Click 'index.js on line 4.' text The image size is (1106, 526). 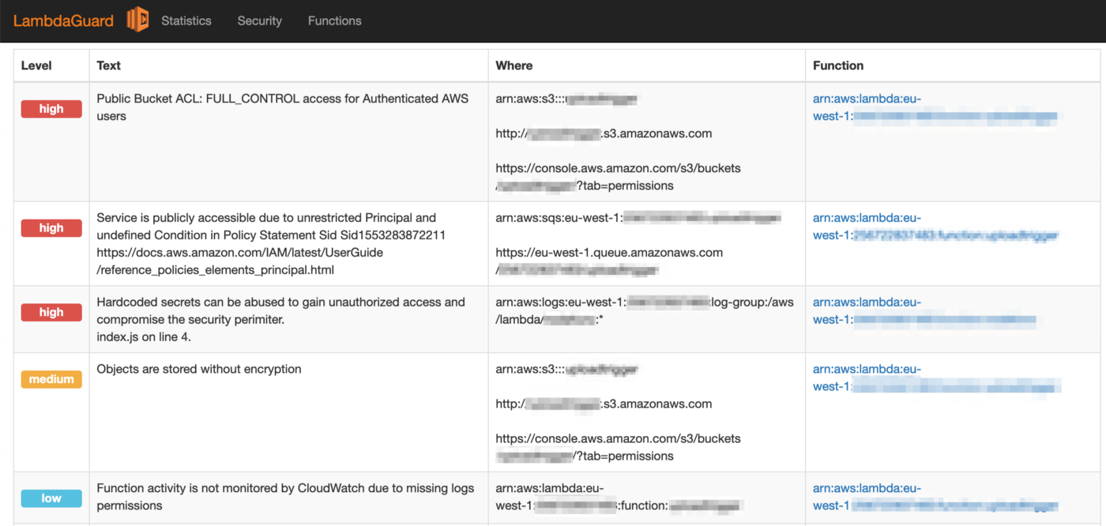tap(144, 337)
